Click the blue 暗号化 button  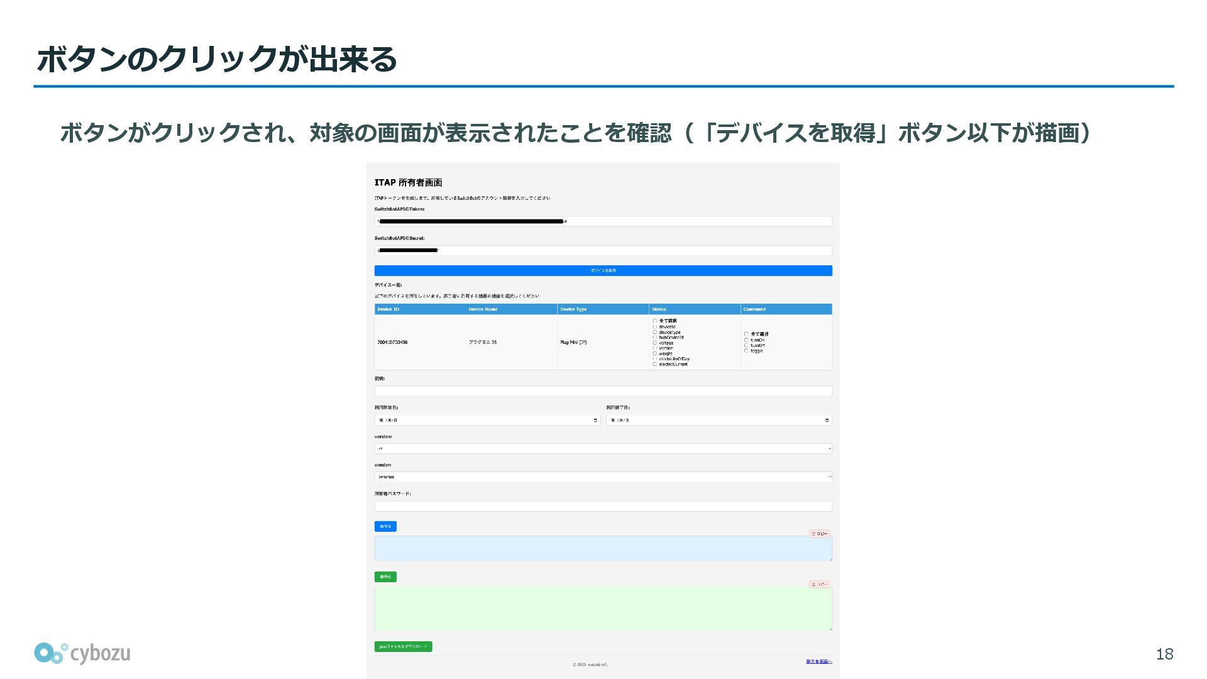coord(385,526)
